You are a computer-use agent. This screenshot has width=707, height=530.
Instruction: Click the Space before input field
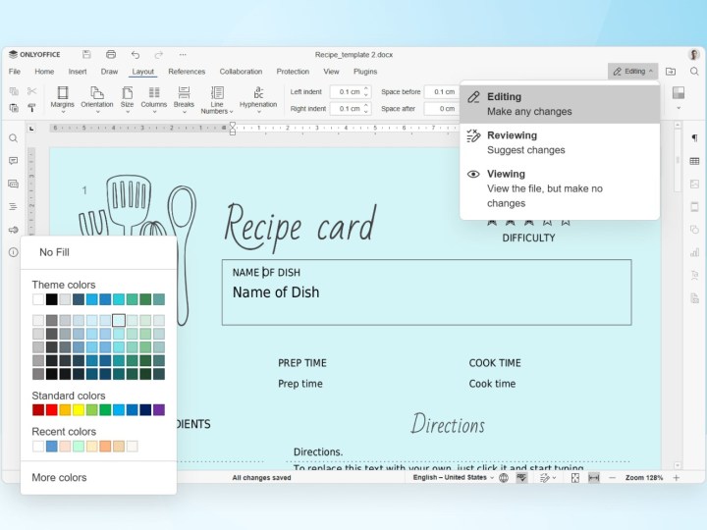[442, 92]
